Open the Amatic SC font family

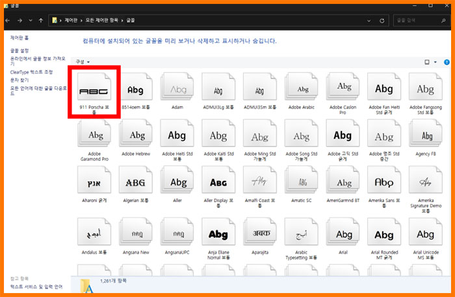pyautogui.click(x=301, y=180)
